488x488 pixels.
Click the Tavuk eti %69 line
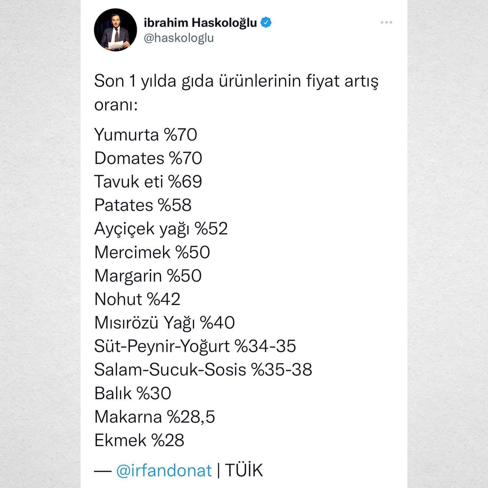[148, 182]
